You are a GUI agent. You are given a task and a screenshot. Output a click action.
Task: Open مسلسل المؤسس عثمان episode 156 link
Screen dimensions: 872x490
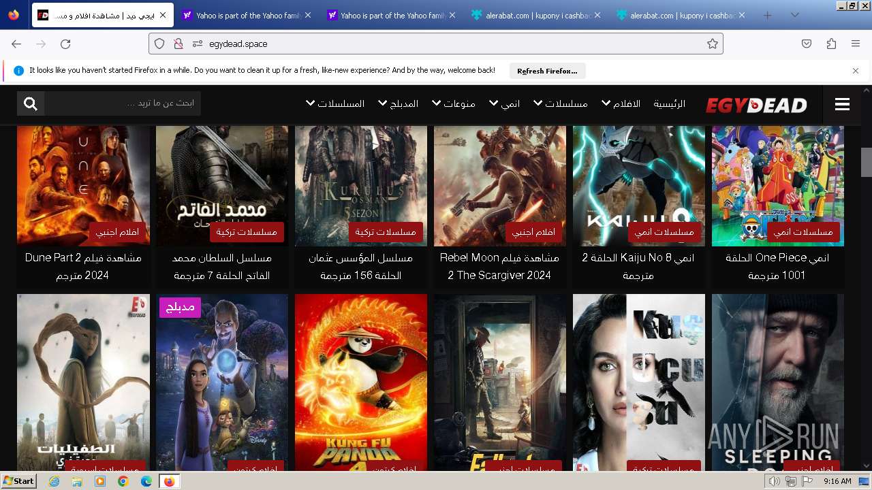360,267
